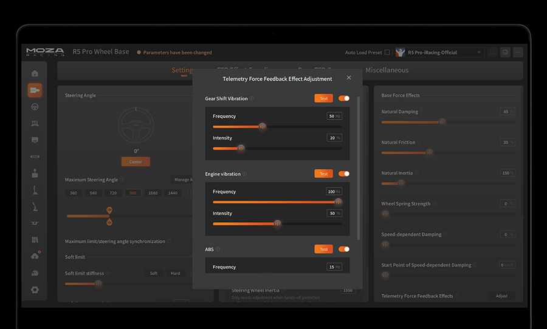This screenshot has width=547, height=329.
Task: Click Adjust for Telemetry Force Feedback Effects
Action: point(501,296)
